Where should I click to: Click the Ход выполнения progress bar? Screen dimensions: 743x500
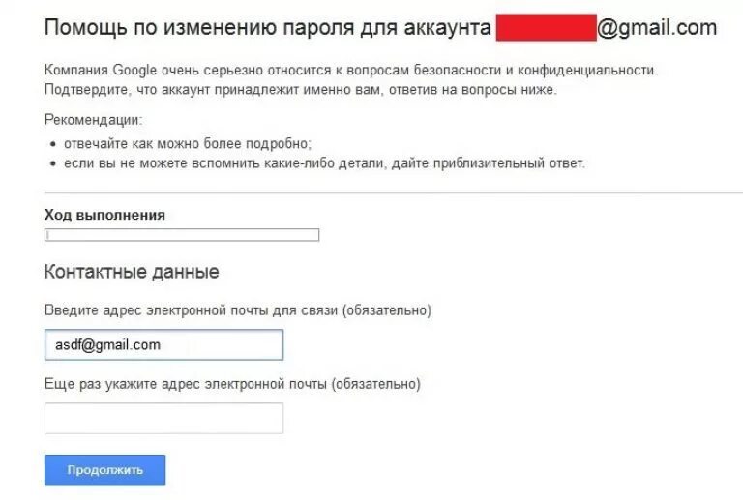click(x=182, y=235)
